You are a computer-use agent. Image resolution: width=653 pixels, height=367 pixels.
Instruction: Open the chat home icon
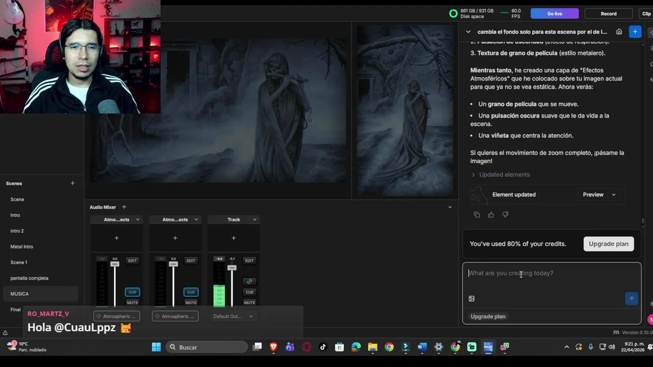(619, 32)
